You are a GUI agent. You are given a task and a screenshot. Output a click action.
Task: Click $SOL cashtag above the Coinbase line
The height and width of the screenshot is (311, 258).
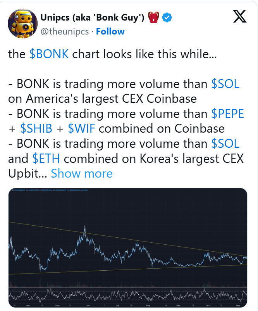coord(225,84)
